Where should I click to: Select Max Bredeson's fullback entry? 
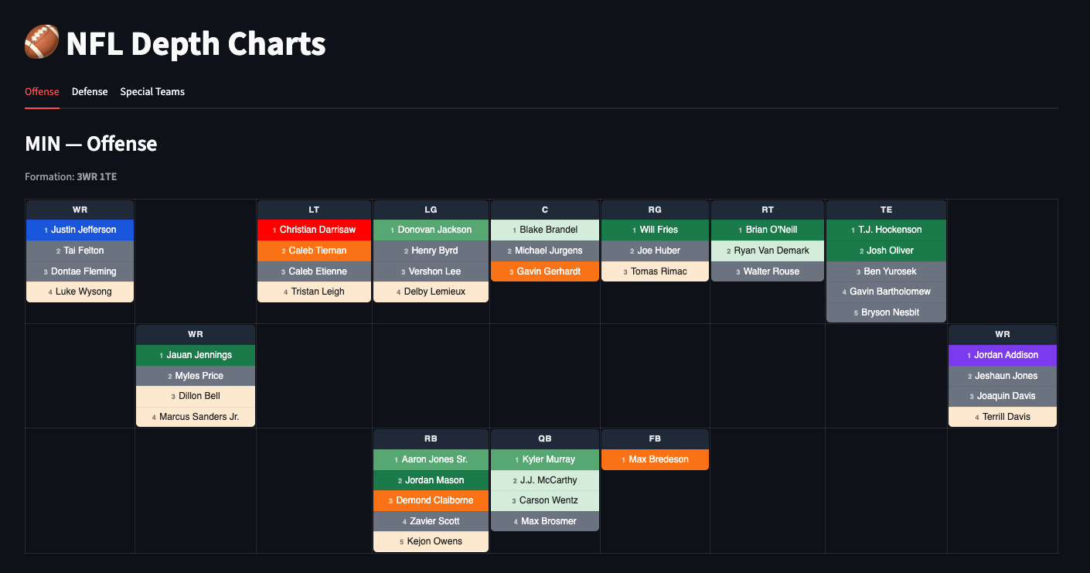point(655,459)
